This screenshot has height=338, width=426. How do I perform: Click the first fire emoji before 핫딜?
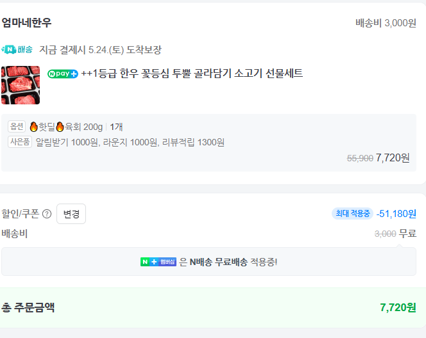[34, 127]
